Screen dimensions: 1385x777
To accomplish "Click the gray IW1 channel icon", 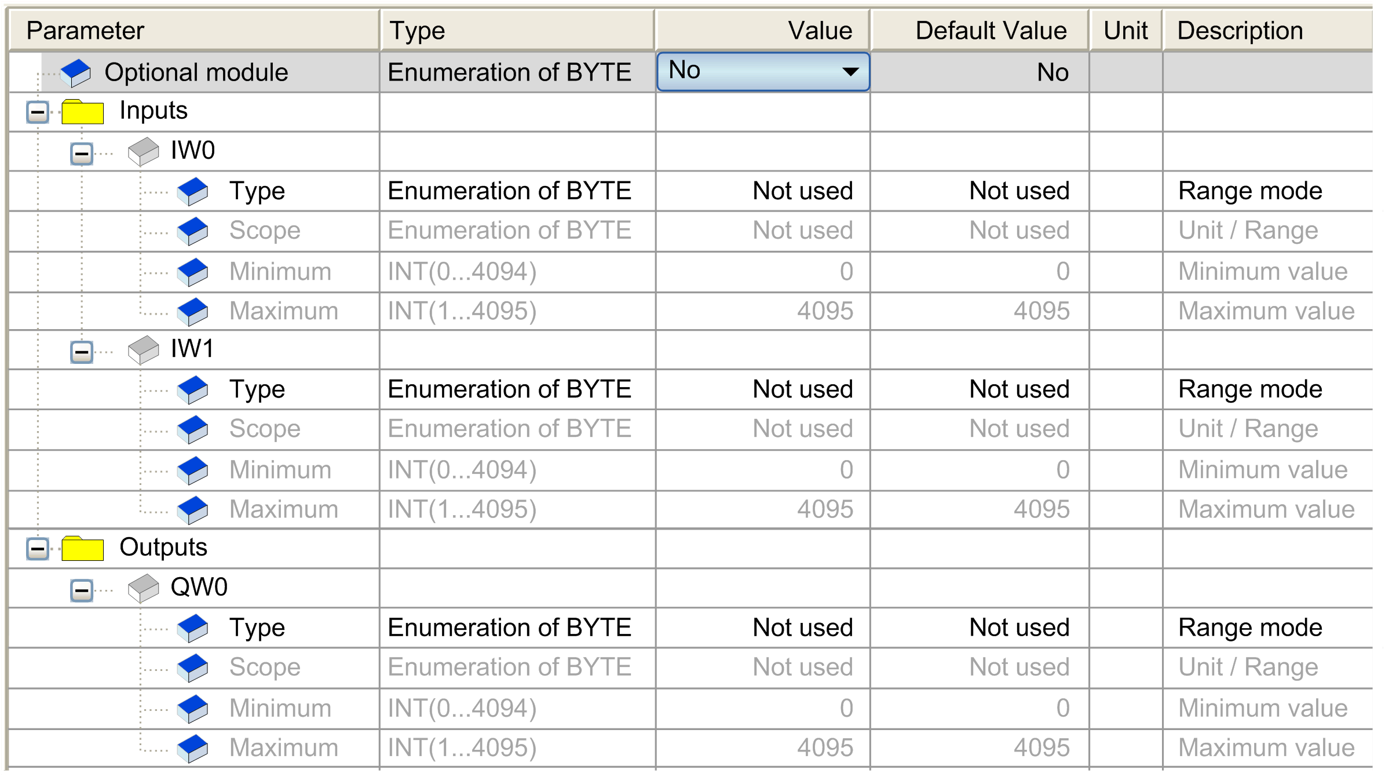I will [143, 350].
